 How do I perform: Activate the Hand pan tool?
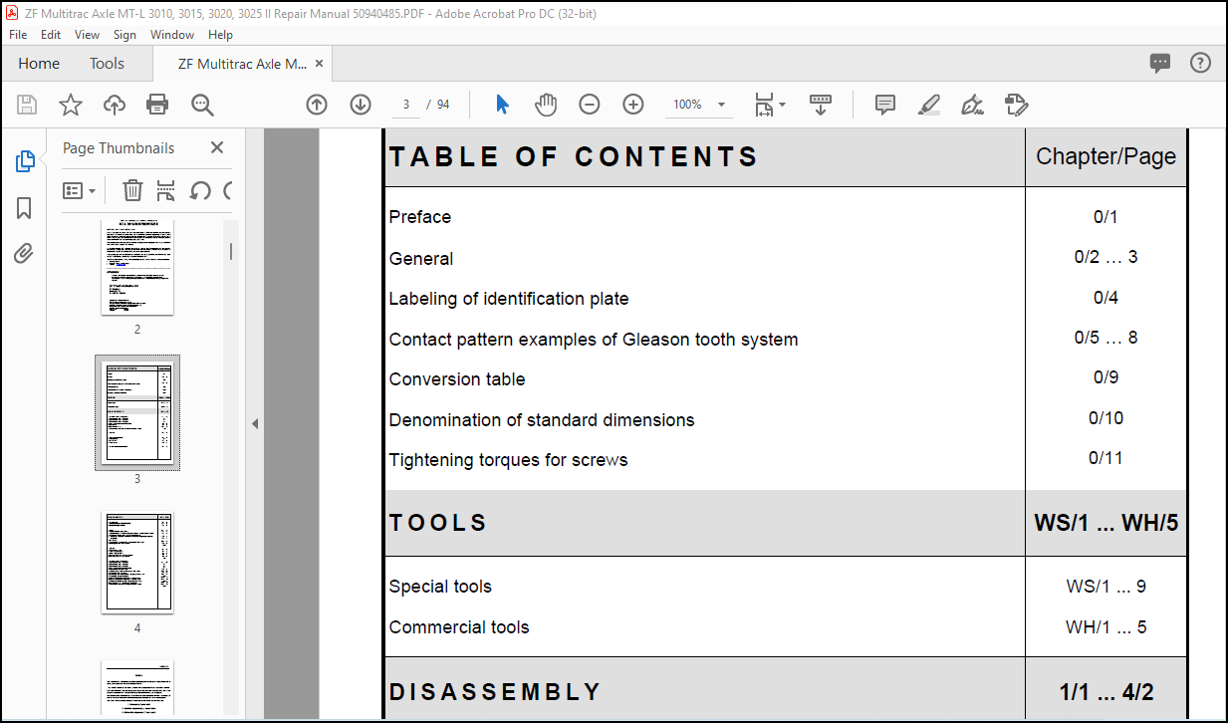tap(546, 105)
